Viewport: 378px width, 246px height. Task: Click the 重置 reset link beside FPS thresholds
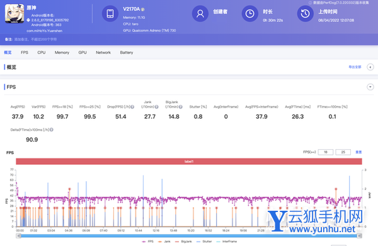click(x=358, y=152)
